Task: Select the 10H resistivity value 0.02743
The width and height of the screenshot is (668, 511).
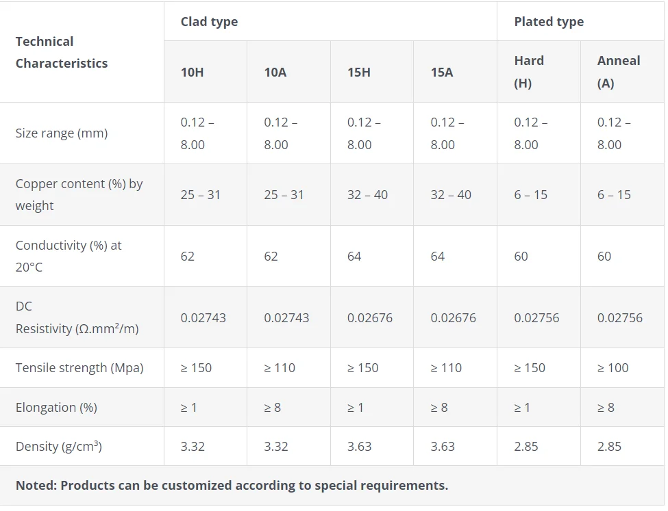Action: pos(203,318)
